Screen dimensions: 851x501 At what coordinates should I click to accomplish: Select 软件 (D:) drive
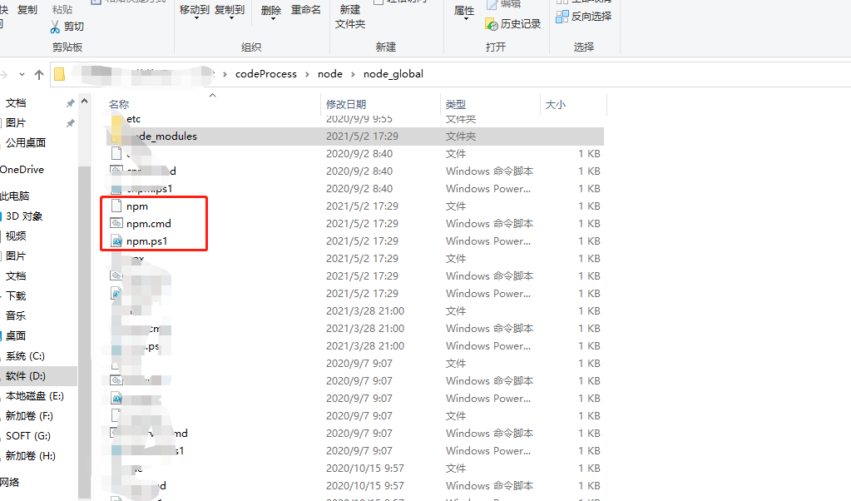[x=26, y=376]
